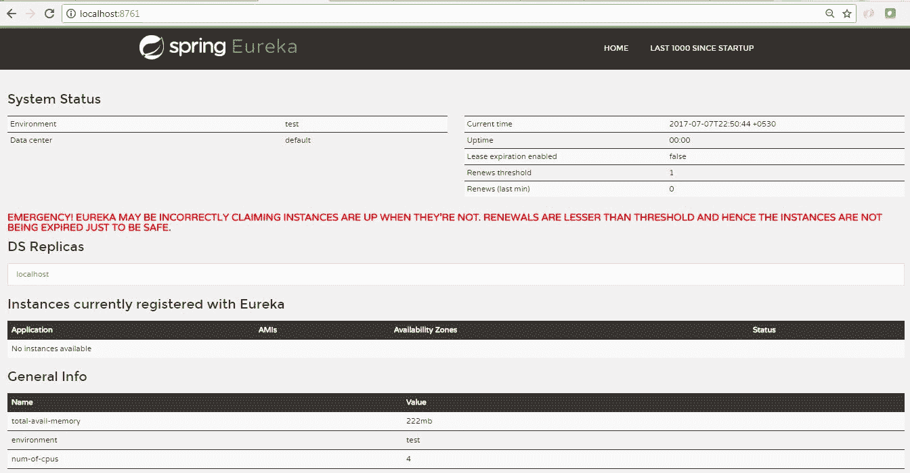Viewport: 910px width, 473px height.
Task: Click the 'environment' row in General Info
Action: coord(456,440)
